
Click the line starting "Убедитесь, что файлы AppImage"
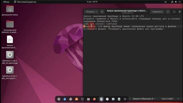(x=130, y=26)
